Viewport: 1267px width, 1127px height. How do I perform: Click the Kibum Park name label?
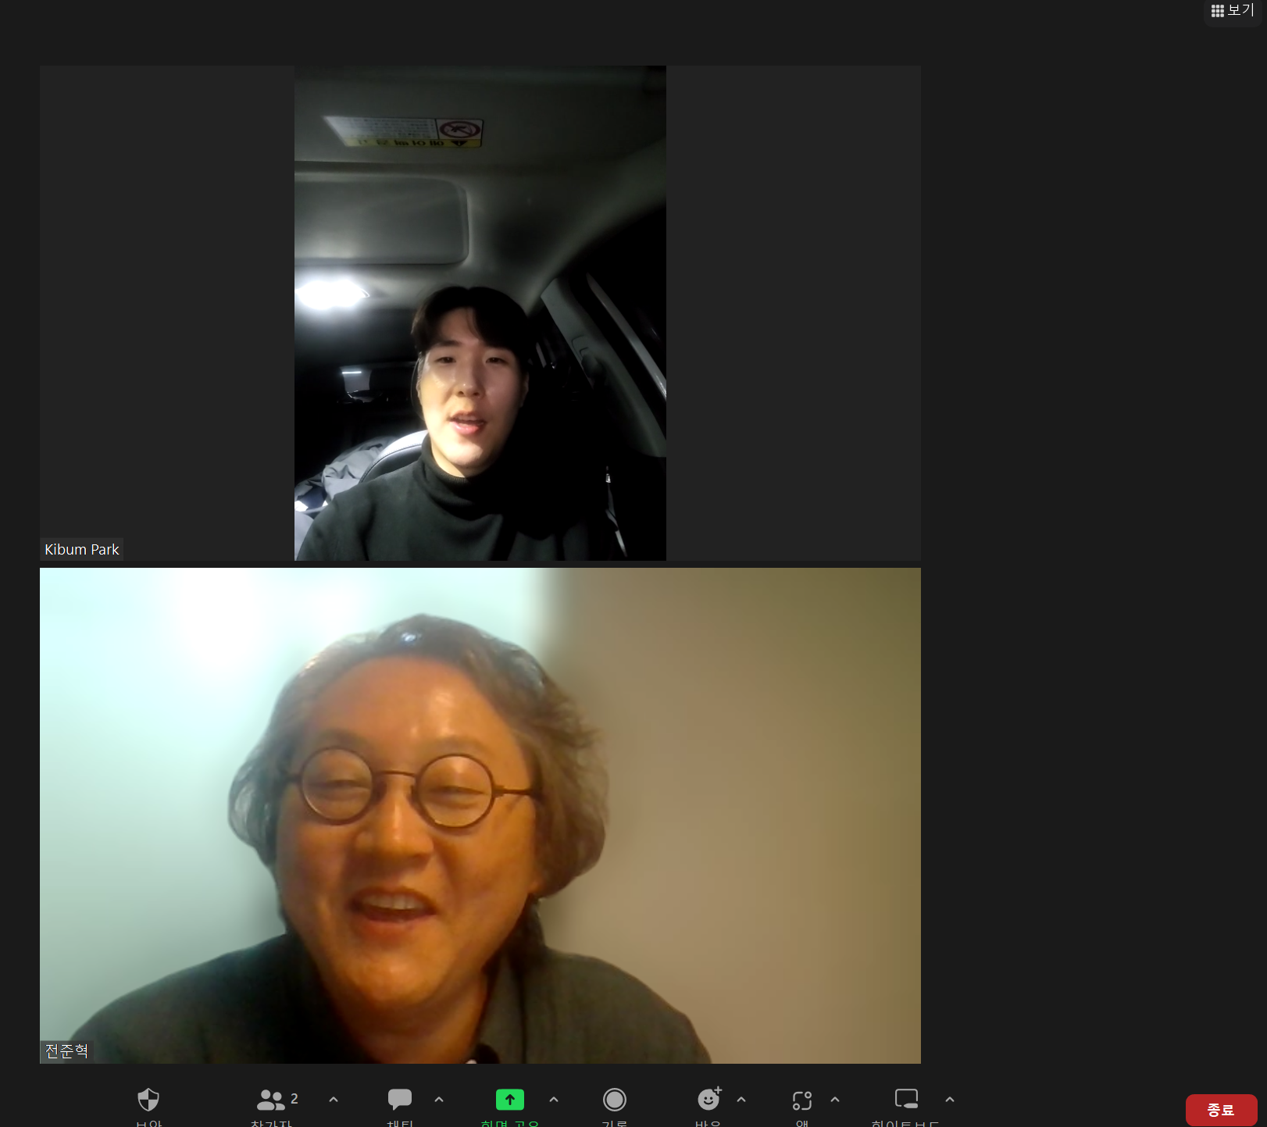(82, 549)
